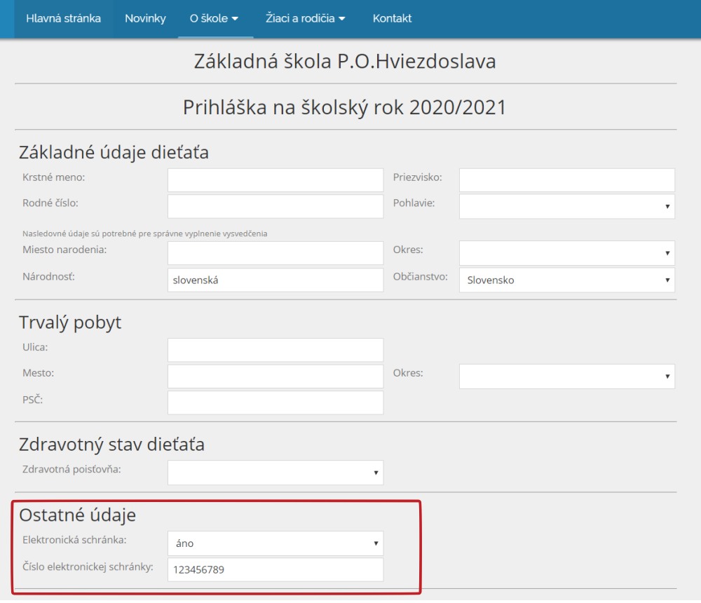Click the Ulica input field
The image size is (701, 603).
click(275, 350)
